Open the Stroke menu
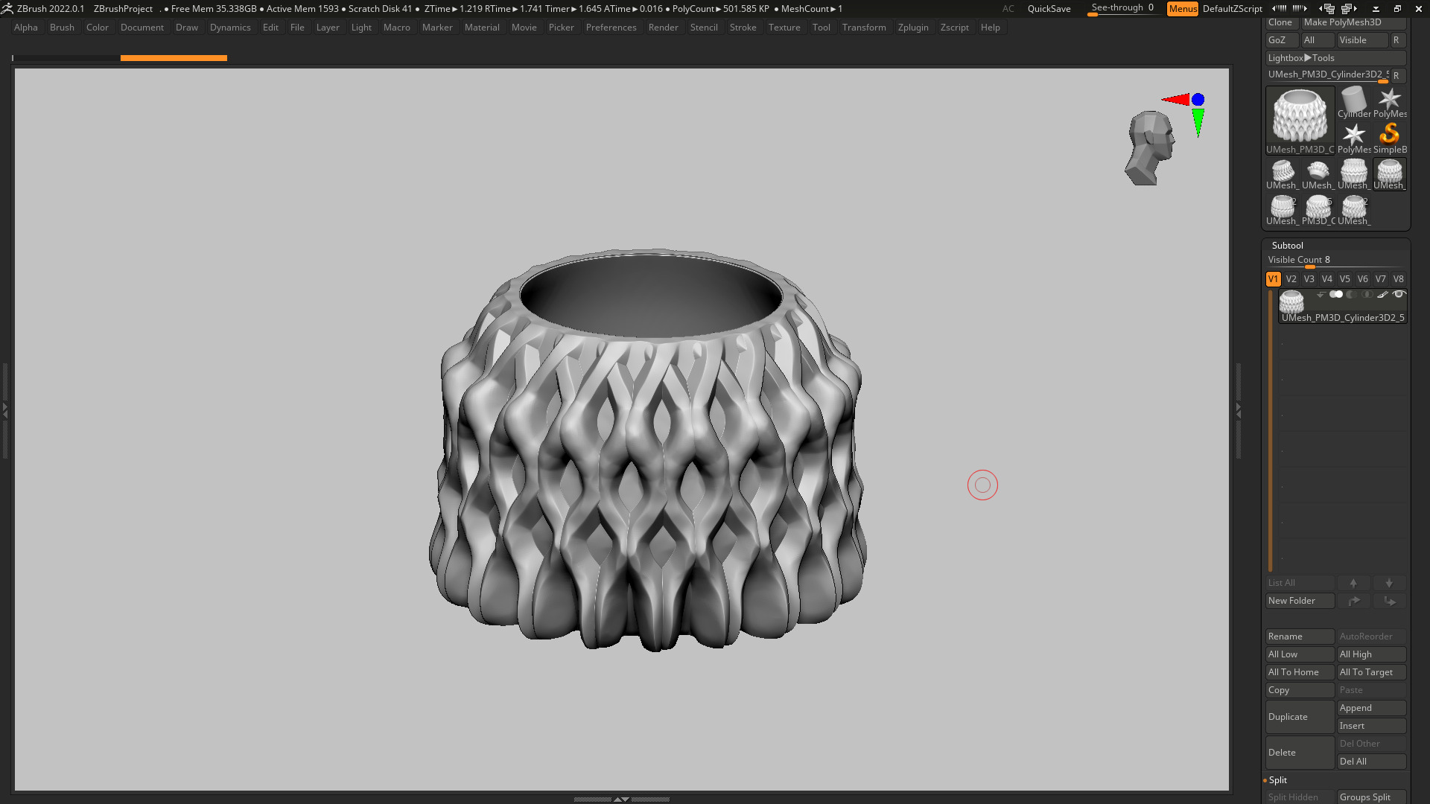This screenshot has height=804, width=1430. point(743,28)
